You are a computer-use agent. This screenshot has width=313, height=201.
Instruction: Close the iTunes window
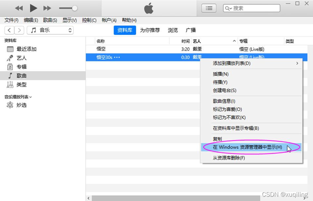307,4
